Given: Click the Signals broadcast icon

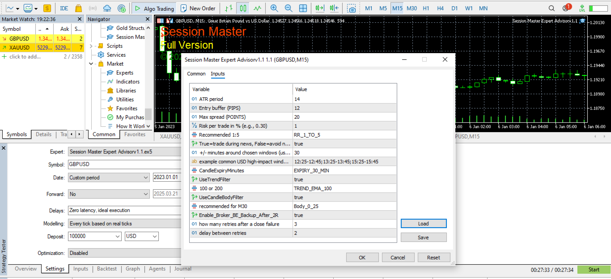Looking at the screenshot, I should (x=93, y=8).
